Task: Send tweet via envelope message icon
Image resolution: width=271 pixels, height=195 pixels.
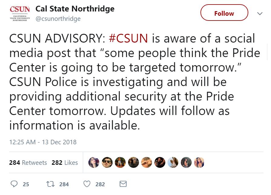Action: pos(123,184)
